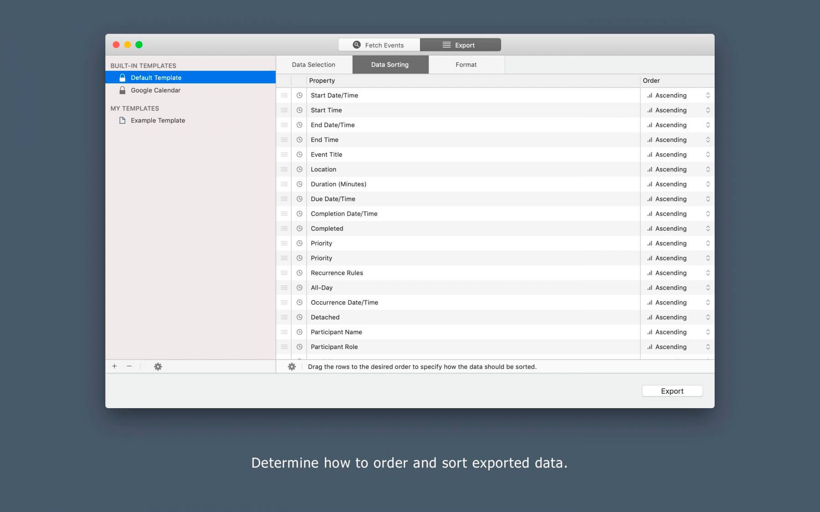Click the plus icon to add a template
The width and height of the screenshot is (820, 512).
114,366
